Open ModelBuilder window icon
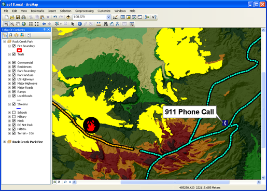The image size is (267, 191). (147, 17)
